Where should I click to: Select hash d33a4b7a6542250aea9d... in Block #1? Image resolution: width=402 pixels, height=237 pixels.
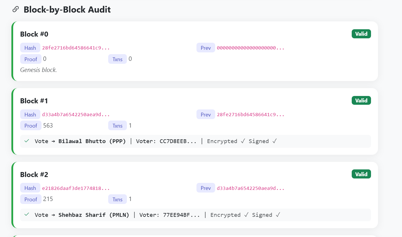76,114
